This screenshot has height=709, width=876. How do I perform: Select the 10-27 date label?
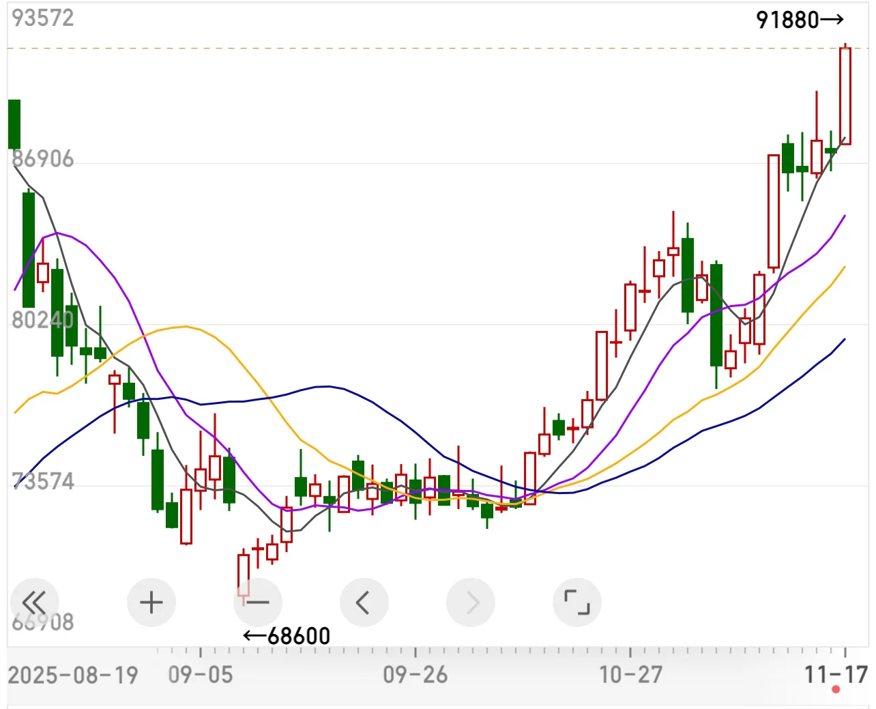pos(630,675)
